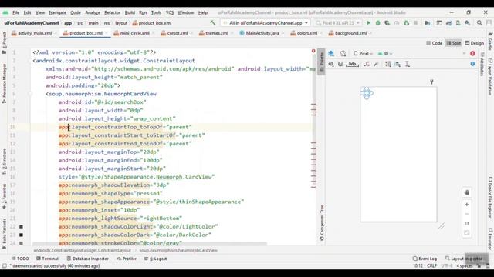This screenshot has width=494, height=277.
Task: Open the File menu
Action: click(15, 12)
